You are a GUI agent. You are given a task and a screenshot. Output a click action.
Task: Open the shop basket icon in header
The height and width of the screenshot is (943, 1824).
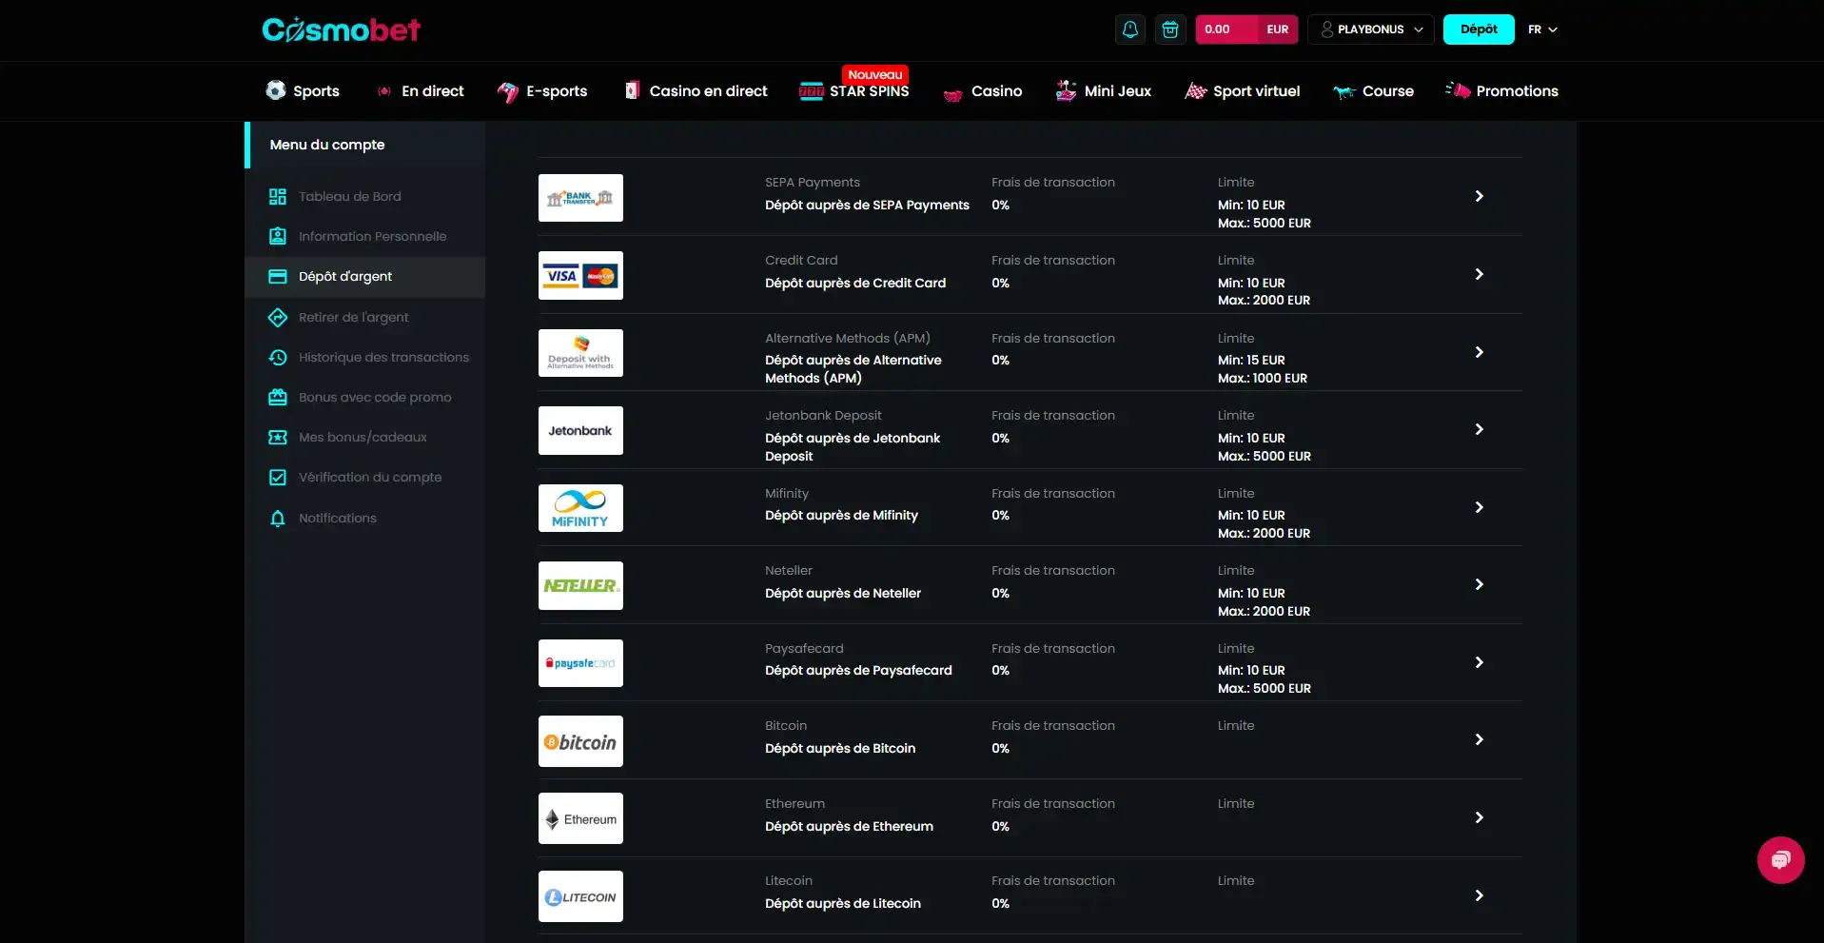tap(1170, 29)
